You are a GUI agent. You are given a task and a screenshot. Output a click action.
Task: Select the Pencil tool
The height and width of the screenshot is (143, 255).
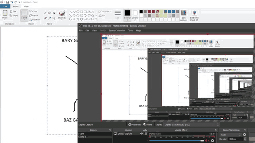(x=45, y=13)
